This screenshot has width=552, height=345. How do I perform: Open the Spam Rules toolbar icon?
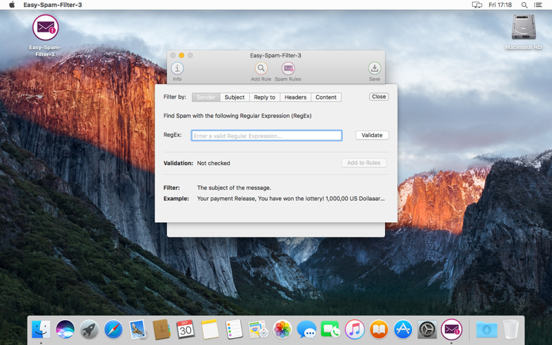(x=288, y=68)
